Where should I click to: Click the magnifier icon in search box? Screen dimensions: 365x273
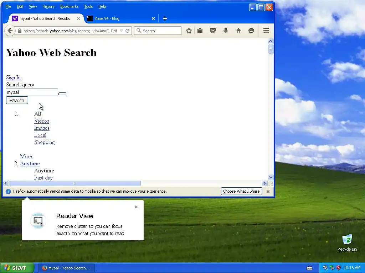pyautogui.click(x=139, y=31)
